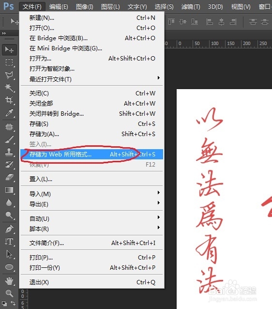The image size is (272, 309).
Task: Click align right edges icon
Action: pos(233,21)
